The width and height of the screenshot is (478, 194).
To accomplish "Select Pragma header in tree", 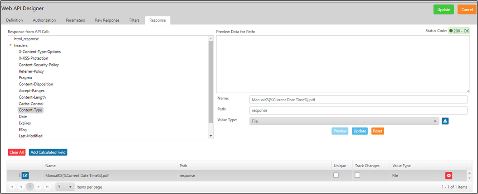I will click(x=25, y=78).
